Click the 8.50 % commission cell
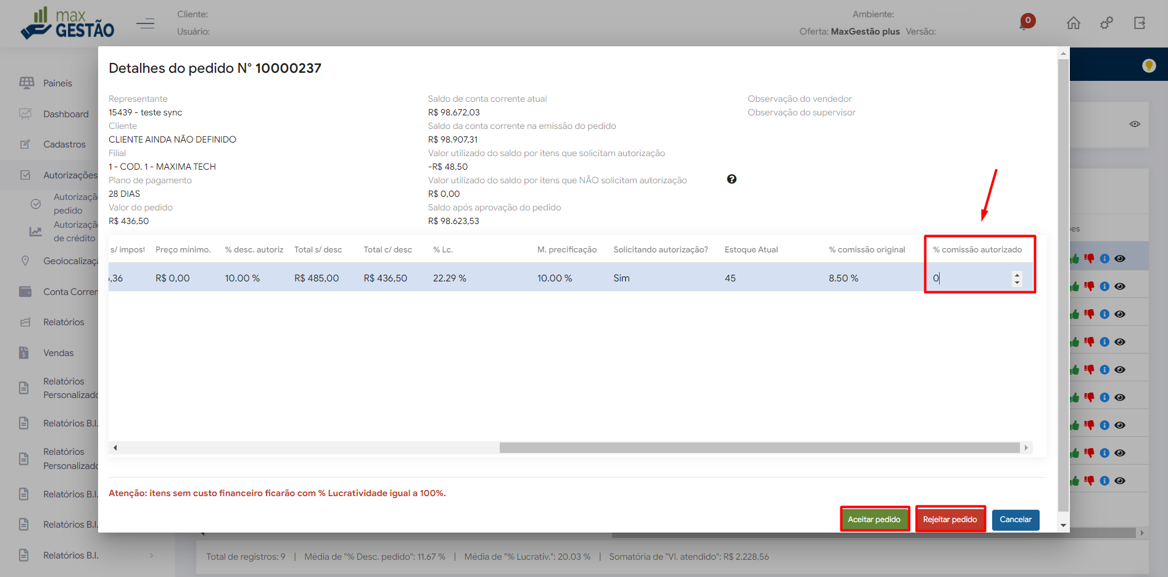This screenshot has height=577, width=1168. [843, 278]
